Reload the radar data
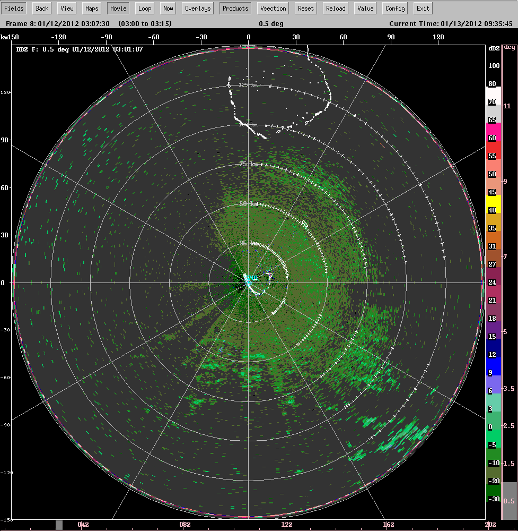The width and height of the screenshot is (518, 531). click(x=335, y=8)
